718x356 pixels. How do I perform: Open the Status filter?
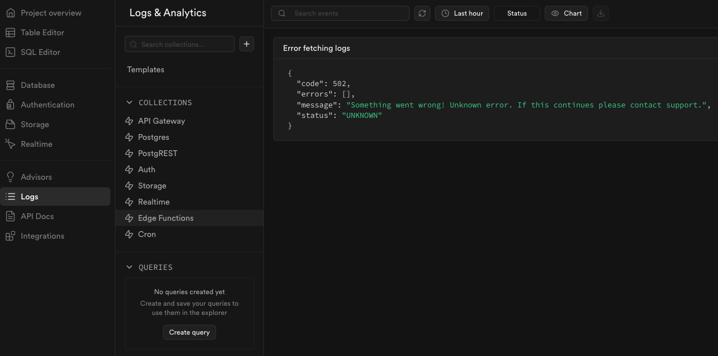pyautogui.click(x=517, y=13)
